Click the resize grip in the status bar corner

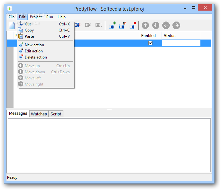[x=210, y=179]
